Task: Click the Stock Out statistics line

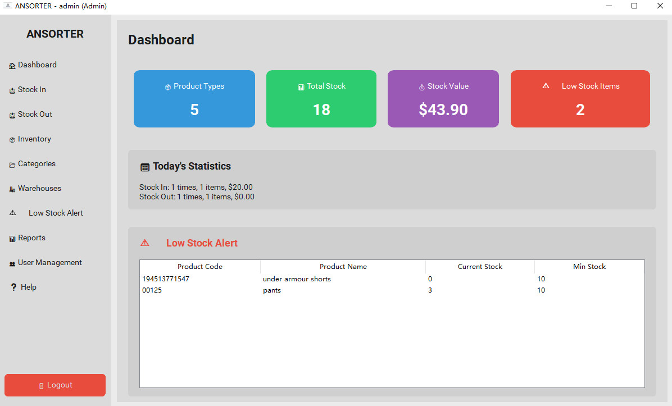Action: (x=197, y=197)
